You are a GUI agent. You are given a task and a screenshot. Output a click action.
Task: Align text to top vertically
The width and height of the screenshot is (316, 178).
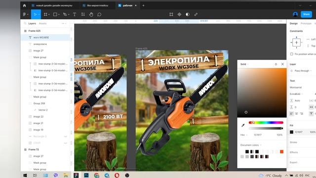tap(311, 114)
